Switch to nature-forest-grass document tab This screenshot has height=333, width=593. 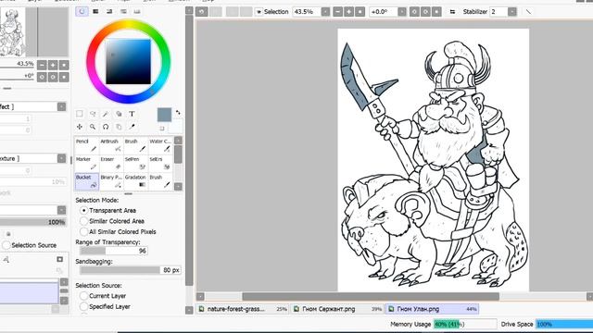point(243,309)
